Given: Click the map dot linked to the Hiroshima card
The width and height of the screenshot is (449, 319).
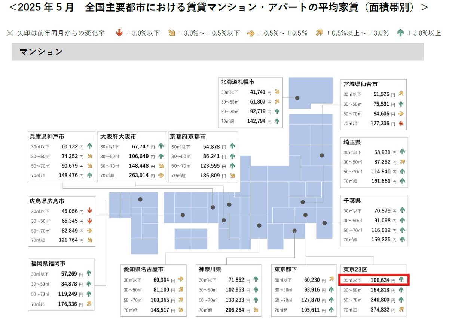Looking at the screenshot, I should click(183, 215).
